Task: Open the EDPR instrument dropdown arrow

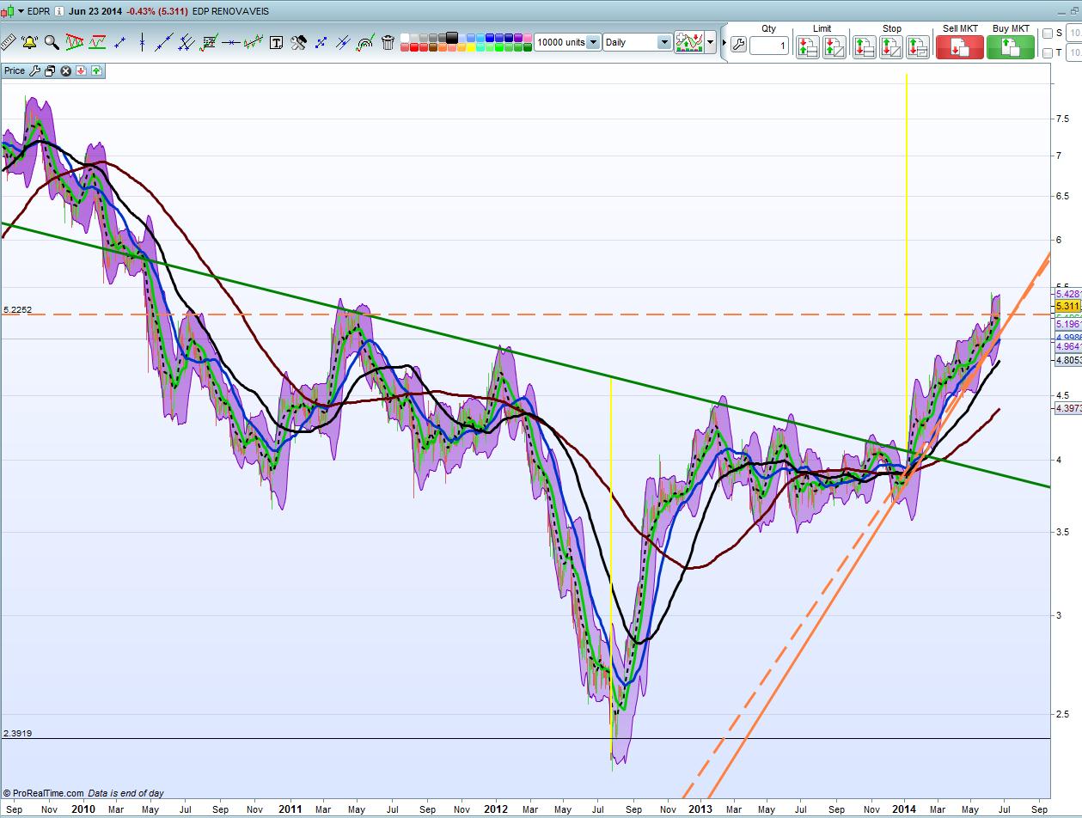Action: click(21, 11)
